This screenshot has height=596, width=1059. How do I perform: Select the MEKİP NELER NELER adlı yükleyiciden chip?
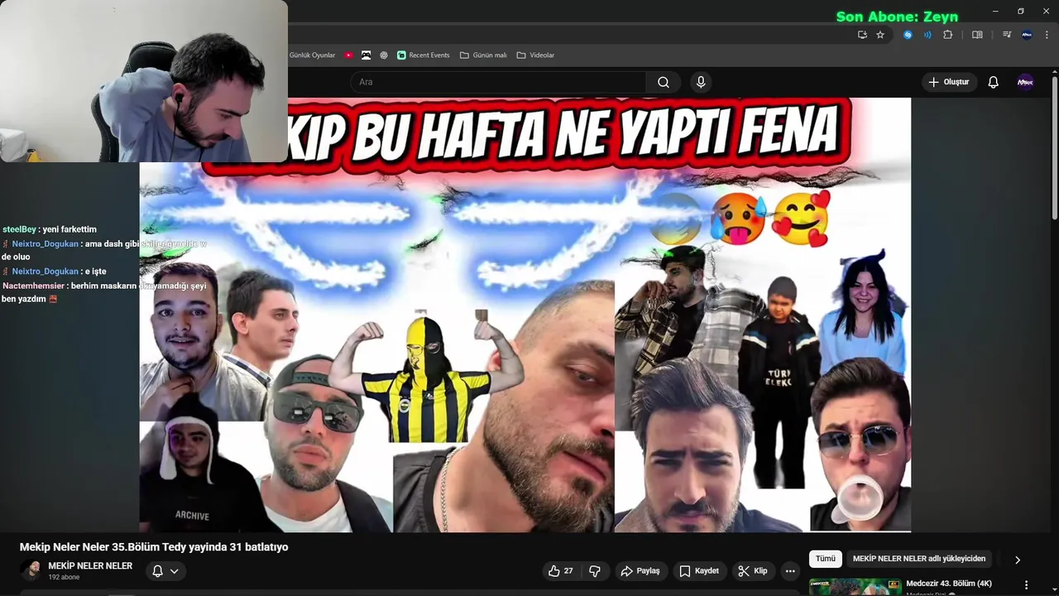coord(919,559)
